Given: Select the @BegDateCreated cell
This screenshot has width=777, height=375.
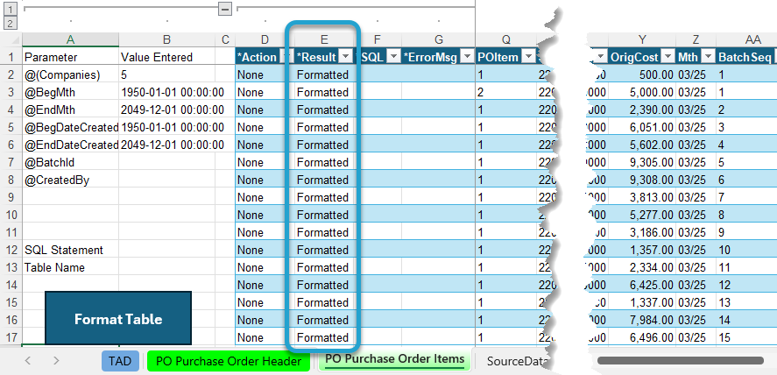Looking at the screenshot, I should pyautogui.click(x=70, y=127).
